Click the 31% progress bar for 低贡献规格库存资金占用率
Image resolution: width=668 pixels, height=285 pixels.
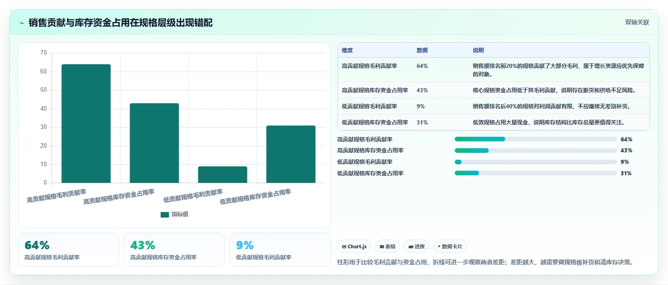(536, 173)
